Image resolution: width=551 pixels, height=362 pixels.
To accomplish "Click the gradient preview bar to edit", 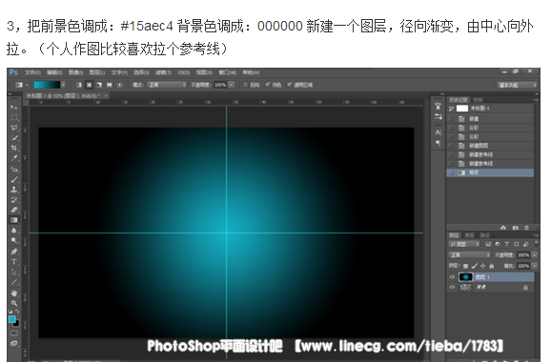I will click(47, 85).
